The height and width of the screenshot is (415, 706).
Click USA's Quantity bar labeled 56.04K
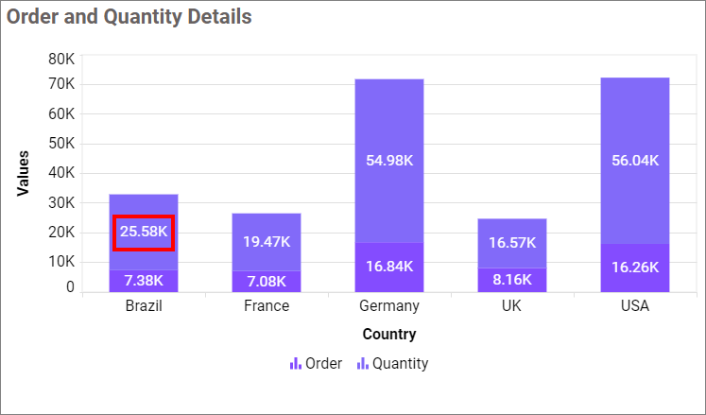click(x=635, y=160)
